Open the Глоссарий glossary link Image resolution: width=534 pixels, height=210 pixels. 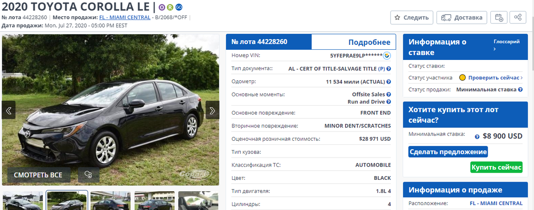(506, 45)
